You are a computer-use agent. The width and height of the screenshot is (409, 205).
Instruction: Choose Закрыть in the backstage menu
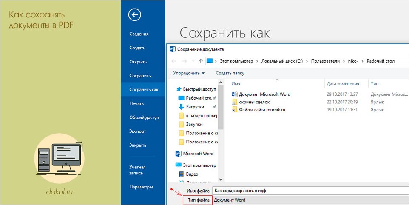tap(138, 145)
